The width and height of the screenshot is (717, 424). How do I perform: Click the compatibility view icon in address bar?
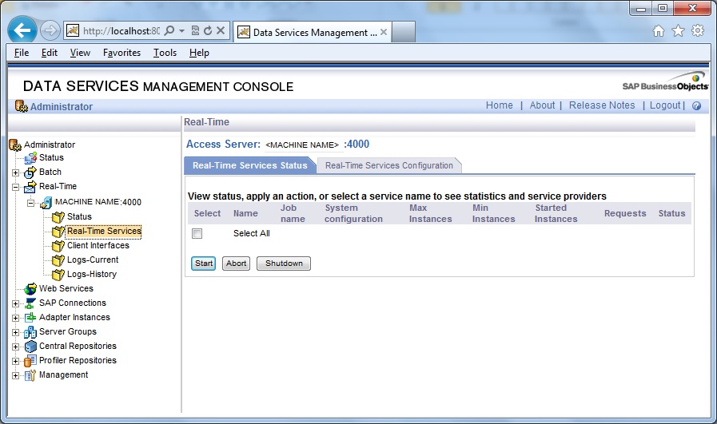tap(195, 30)
